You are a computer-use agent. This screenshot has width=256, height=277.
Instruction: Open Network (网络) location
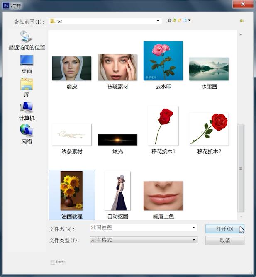[x=27, y=134]
